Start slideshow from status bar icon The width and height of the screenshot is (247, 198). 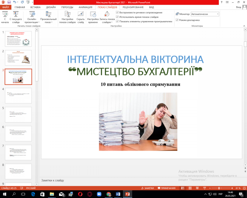click(205, 188)
